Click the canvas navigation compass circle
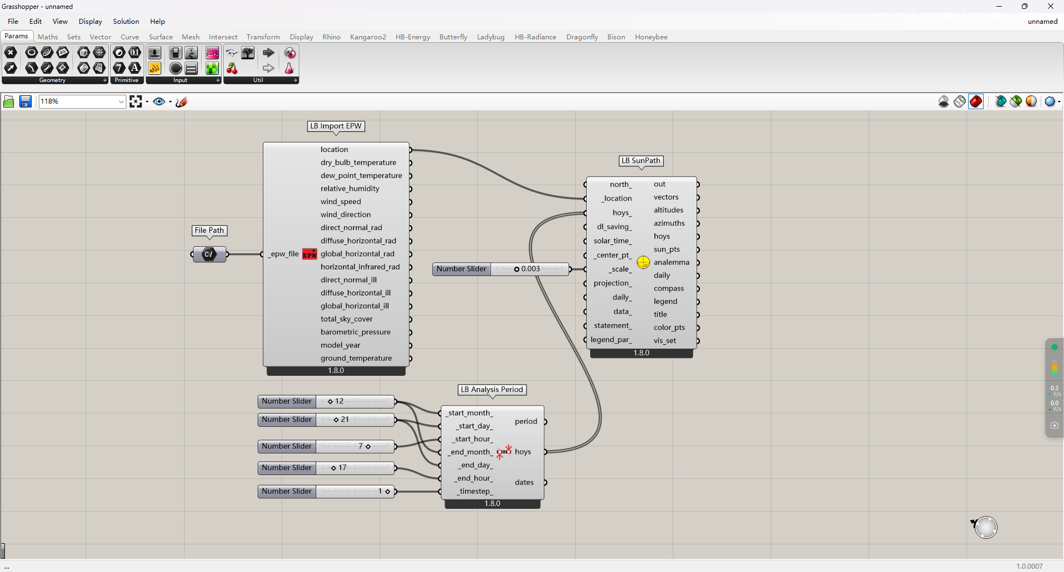The width and height of the screenshot is (1064, 572). point(986,527)
